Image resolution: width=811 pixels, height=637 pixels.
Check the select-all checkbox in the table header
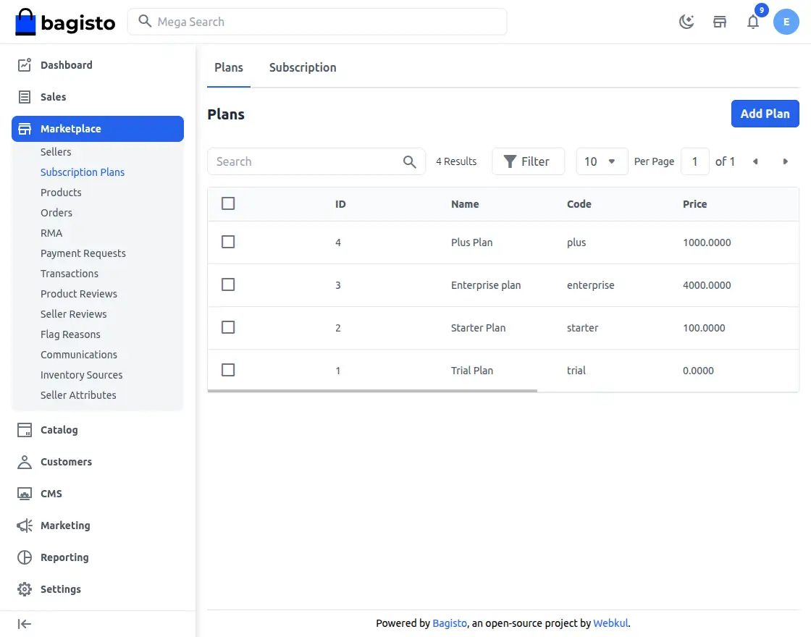pos(228,203)
